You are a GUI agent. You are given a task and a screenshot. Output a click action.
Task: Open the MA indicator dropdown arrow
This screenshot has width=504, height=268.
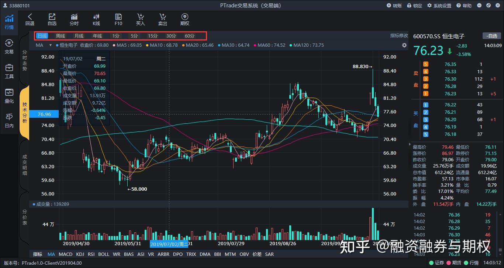pos(51,45)
